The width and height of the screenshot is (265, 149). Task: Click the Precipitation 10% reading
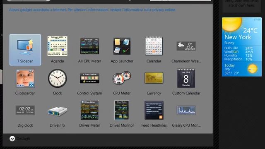(x=238, y=59)
